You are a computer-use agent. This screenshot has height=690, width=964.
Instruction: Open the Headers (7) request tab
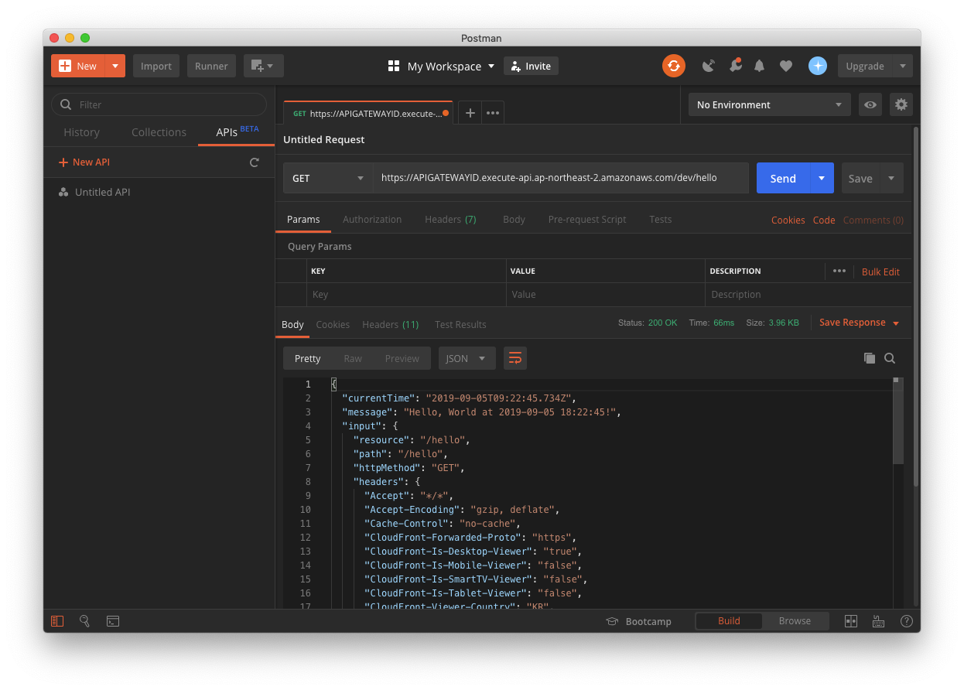point(450,220)
